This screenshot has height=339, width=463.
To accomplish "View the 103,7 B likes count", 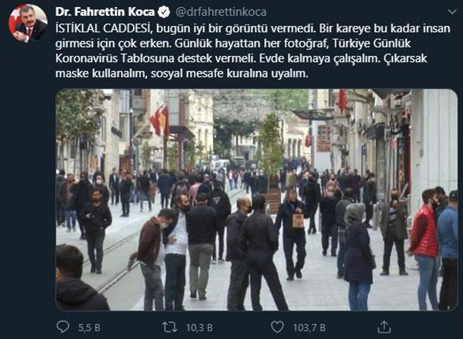I will click(x=309, y=328).
